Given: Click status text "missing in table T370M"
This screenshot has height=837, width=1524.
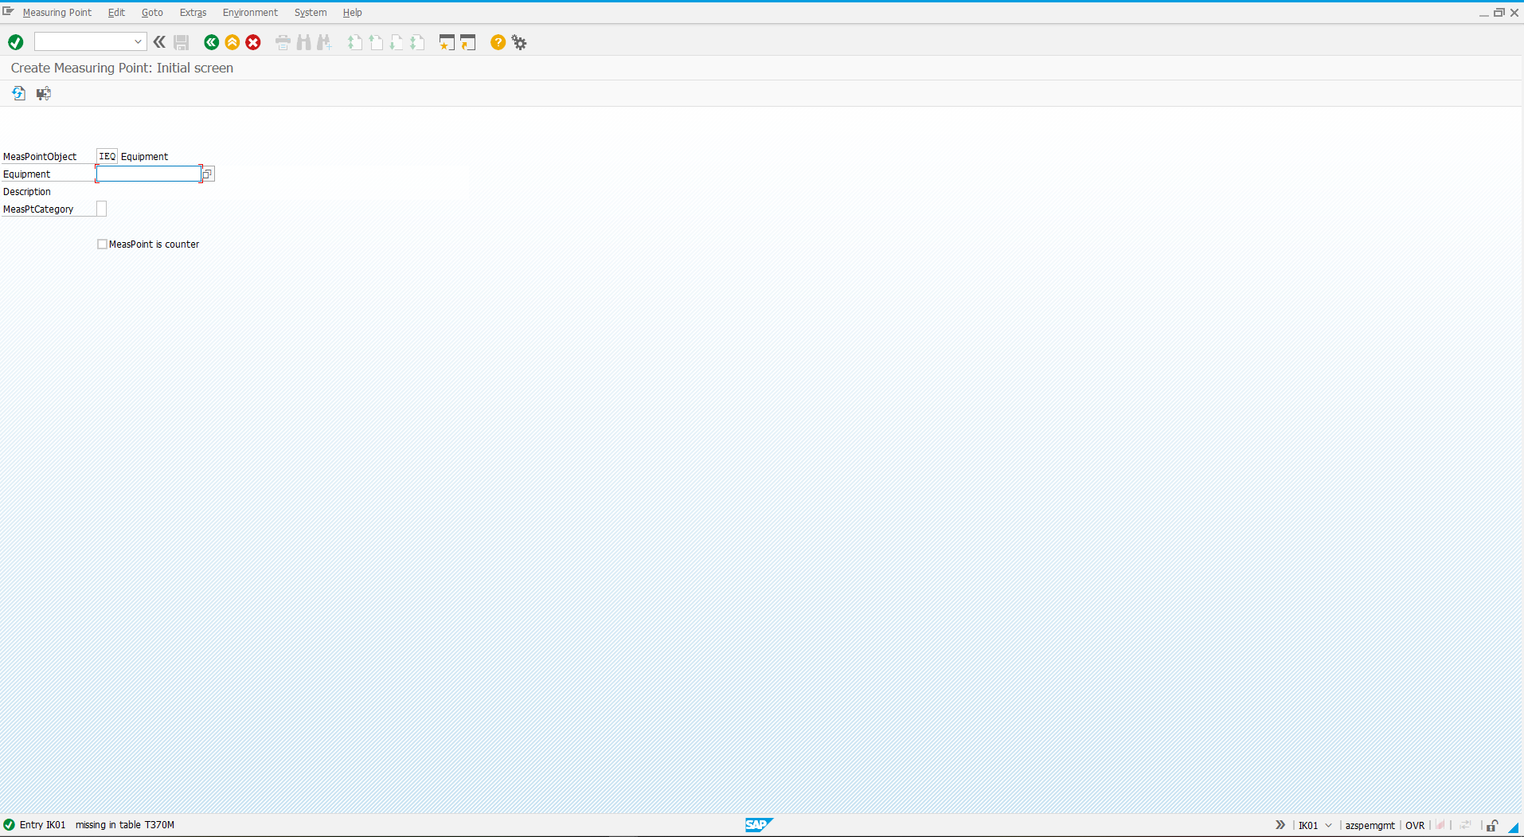Looking at the screenshot, I should click(x=125, y=825).
